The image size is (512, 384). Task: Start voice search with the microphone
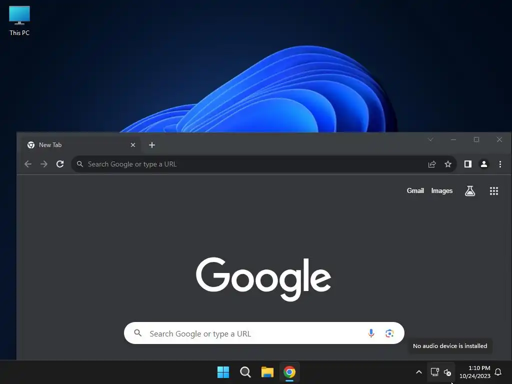click(x=371, y=333)
